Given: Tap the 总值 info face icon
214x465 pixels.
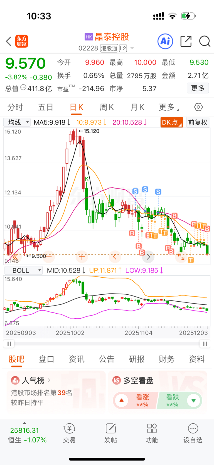Looking at the screenshot, I should tap(23, 88).
